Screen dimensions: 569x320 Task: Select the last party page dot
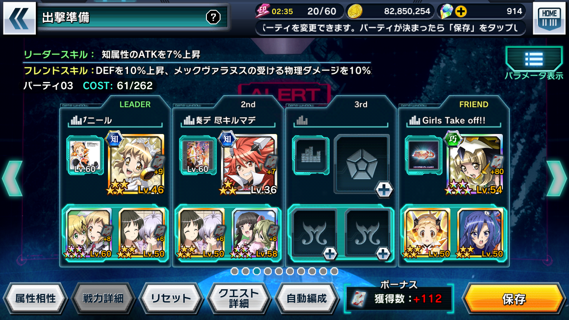coord(334,271)
